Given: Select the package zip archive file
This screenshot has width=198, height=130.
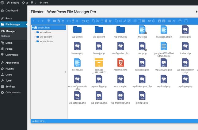Looking at the screenshot, I should (99, 66).
